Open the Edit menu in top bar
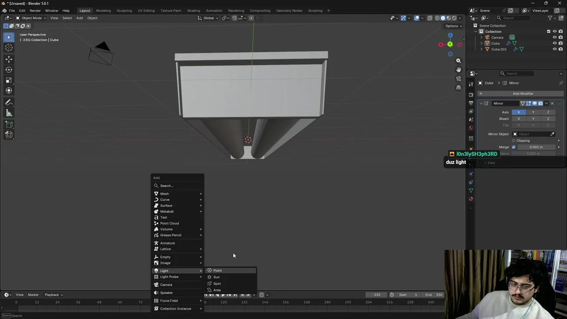The width and height of the screenshot is (567, 319). 22,11
